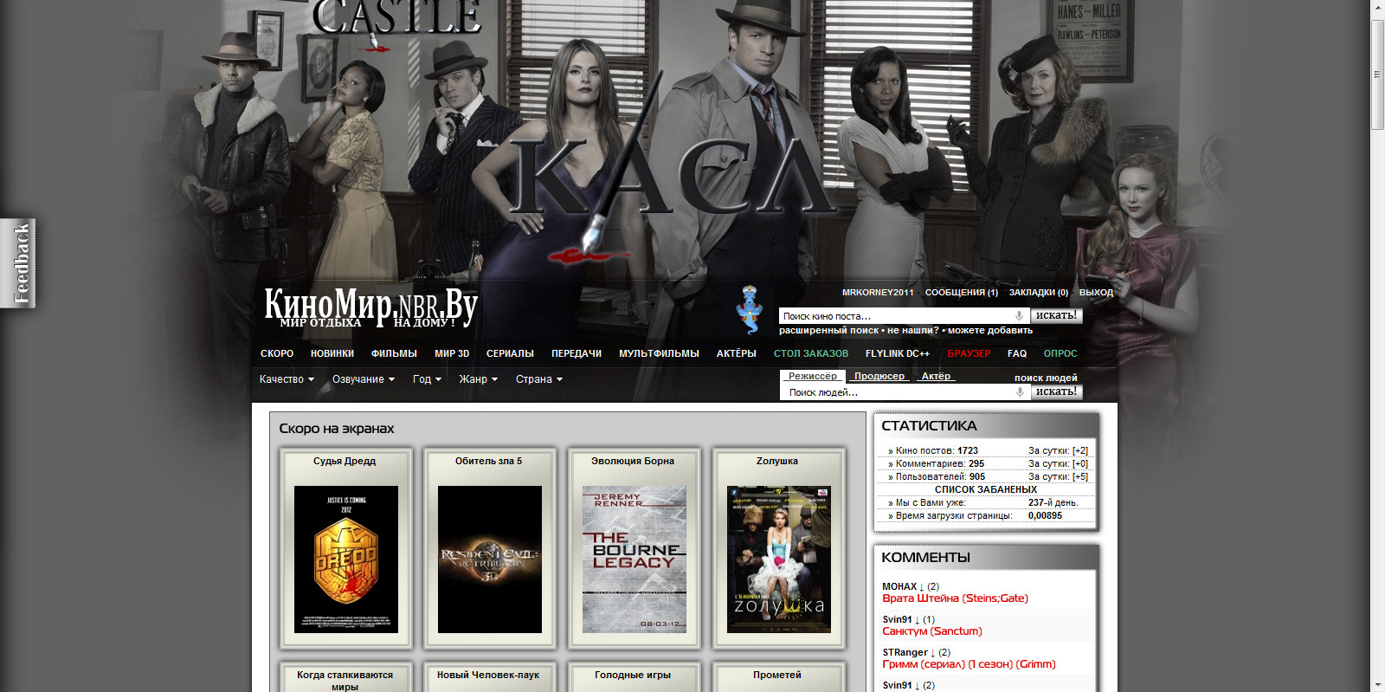
Task: Click the ВЫХОД logout link
Action: click(x=1096, y=293)
